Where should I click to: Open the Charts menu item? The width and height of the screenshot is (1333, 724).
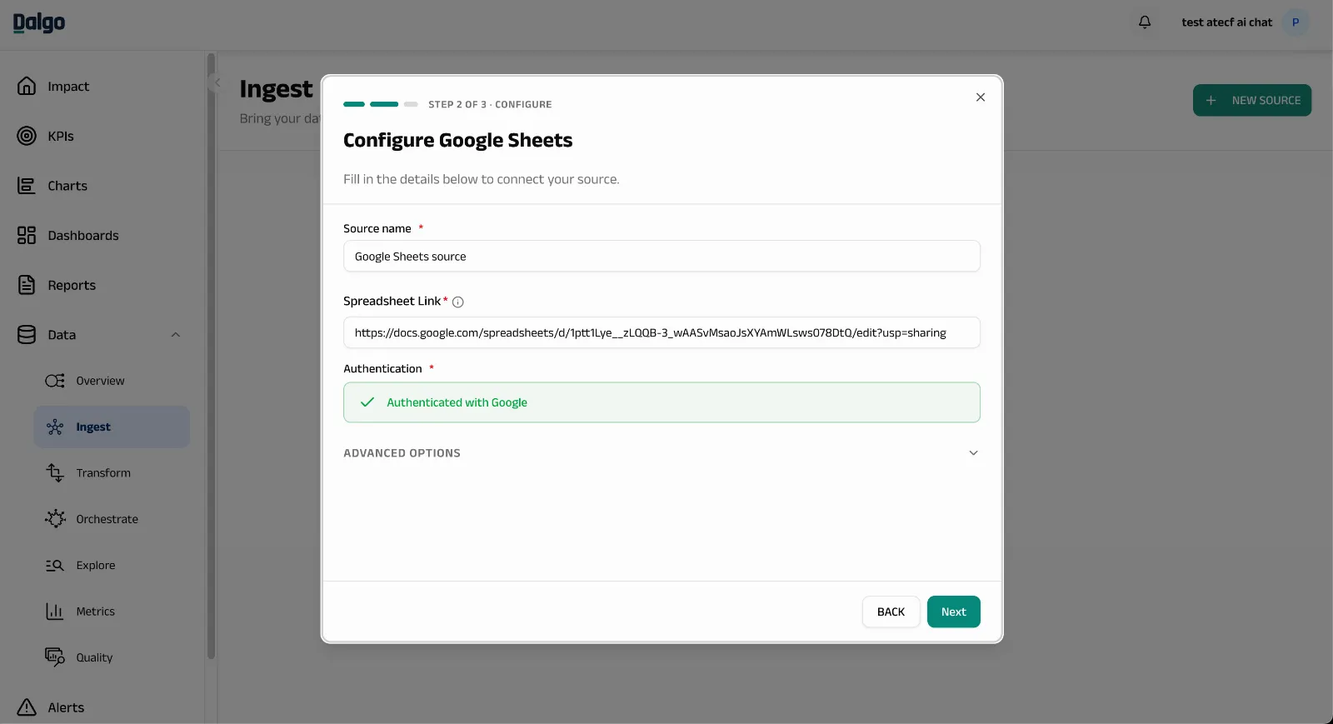pos(67,186)
